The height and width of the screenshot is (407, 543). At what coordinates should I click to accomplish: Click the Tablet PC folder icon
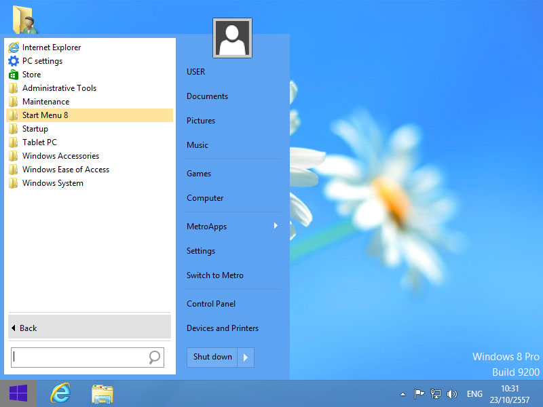(x=14, y=142)
